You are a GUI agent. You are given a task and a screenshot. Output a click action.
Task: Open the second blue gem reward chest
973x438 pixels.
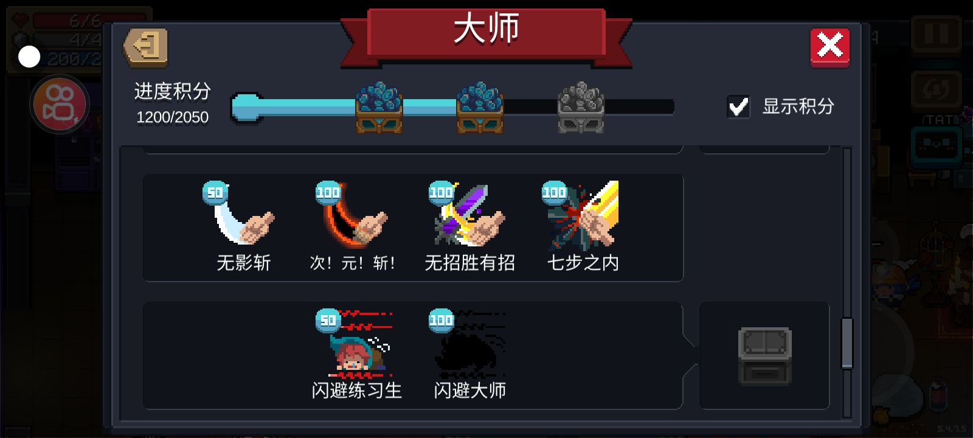click(x=480, y=107)
